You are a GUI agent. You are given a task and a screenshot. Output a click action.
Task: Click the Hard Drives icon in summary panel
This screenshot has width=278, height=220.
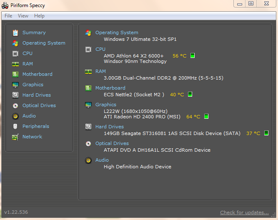(88, 127)
